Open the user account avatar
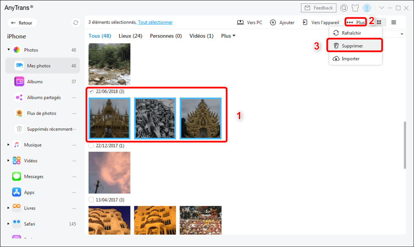Image resolution: width=414 pixels, height=247 pixels. (367, 8)
